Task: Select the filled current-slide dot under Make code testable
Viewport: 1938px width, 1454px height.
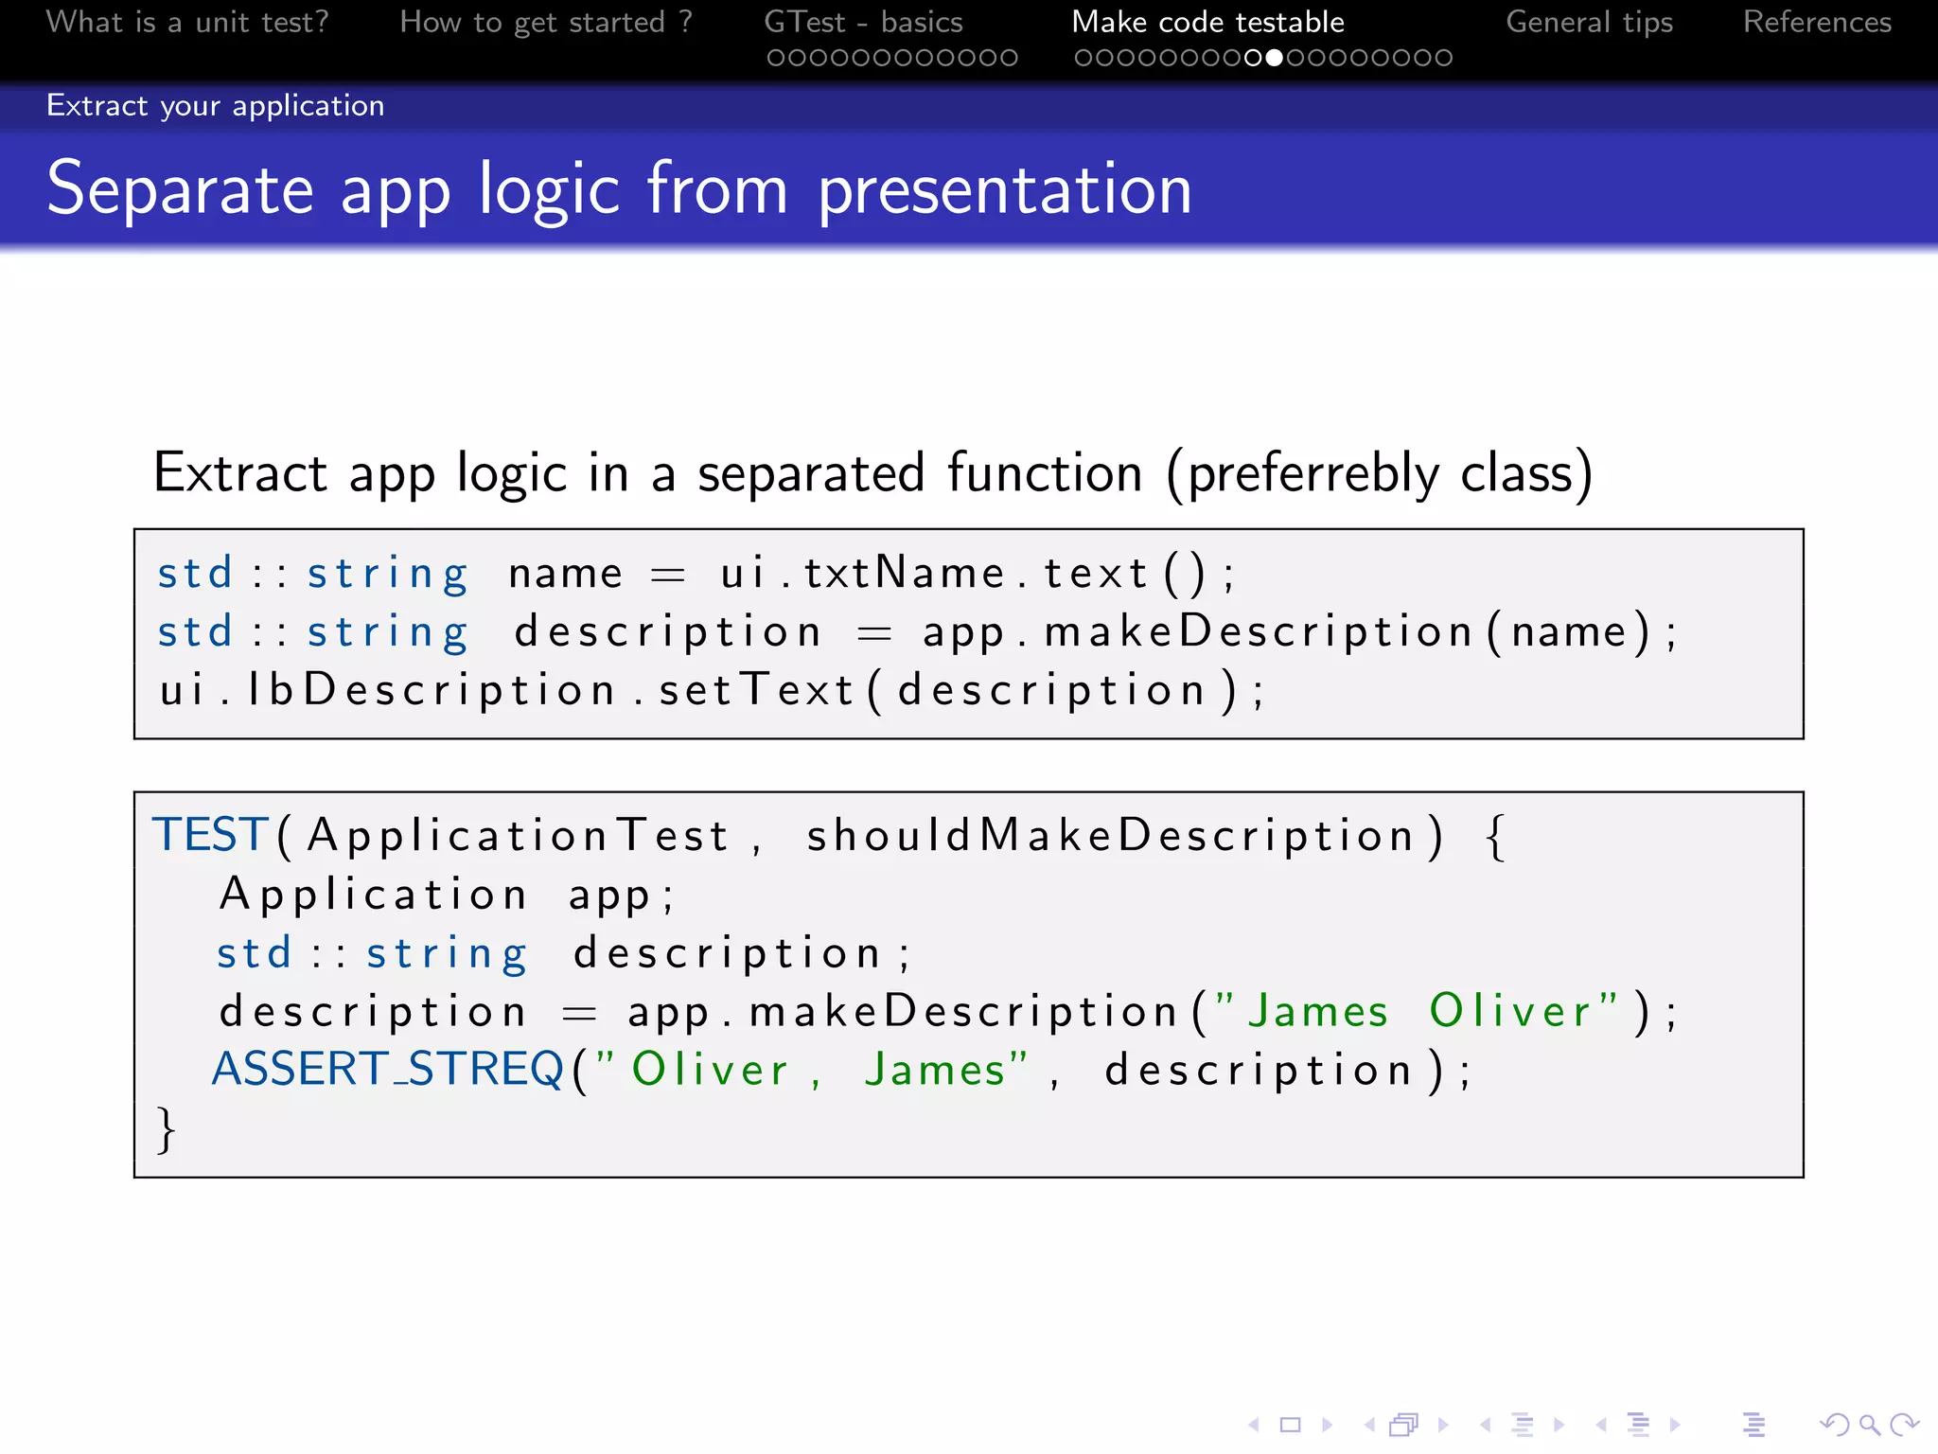Action: coord(1275,58)
